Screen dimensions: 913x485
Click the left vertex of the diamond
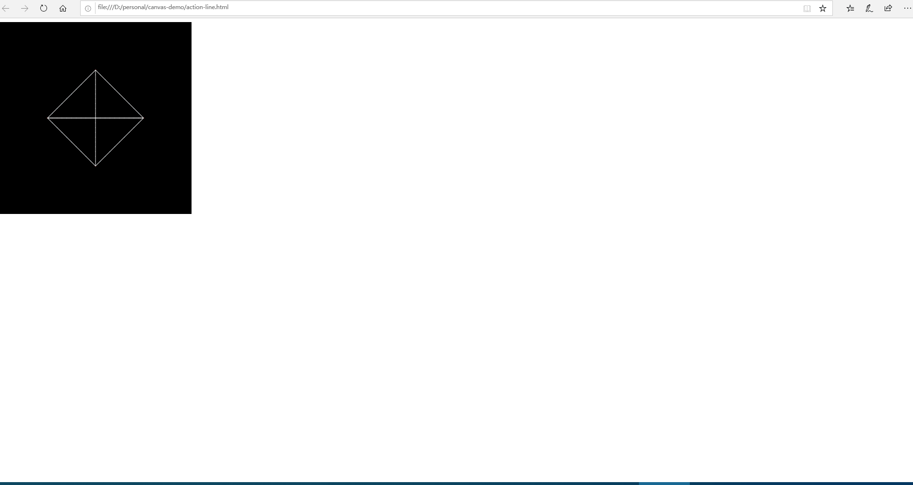coord(48,118)
